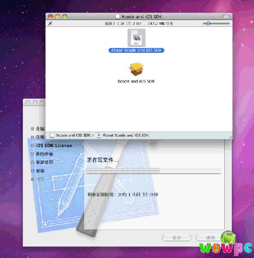Click the installation progress bar

[153, 171]
